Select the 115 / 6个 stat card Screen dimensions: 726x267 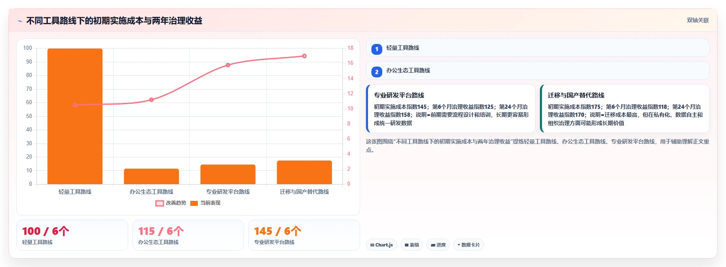point(188,235)
